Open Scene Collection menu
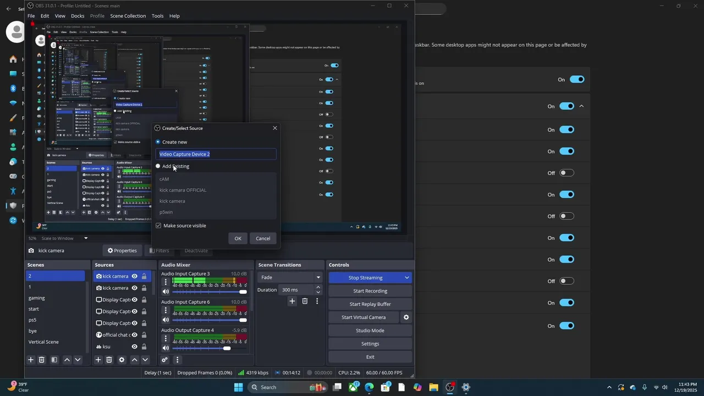The width and height of the screenshot is (704, 396). [x=128, y=16]
